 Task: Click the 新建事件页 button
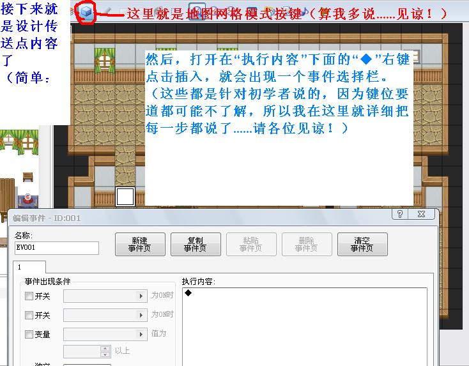point(140,244)
